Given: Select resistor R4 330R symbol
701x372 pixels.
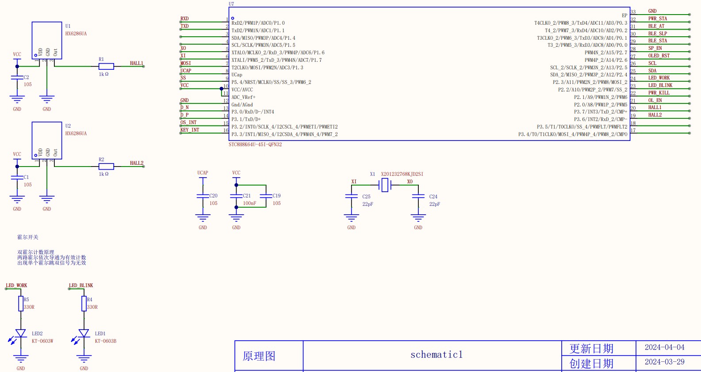Looking at the screenshot, I should coord(84,304).
